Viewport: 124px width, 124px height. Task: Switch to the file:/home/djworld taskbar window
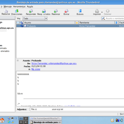click(46, 118)
